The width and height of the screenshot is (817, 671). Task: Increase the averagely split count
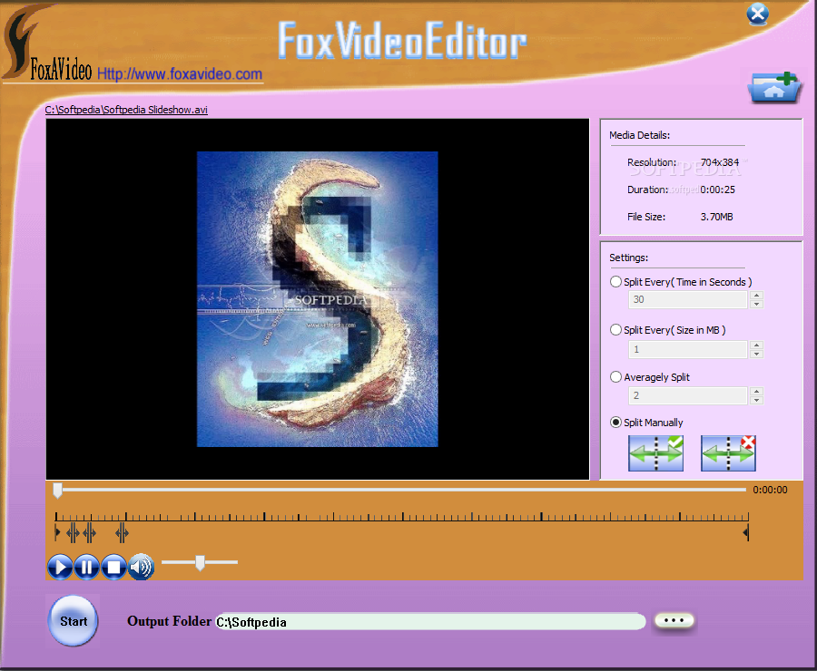756,391
